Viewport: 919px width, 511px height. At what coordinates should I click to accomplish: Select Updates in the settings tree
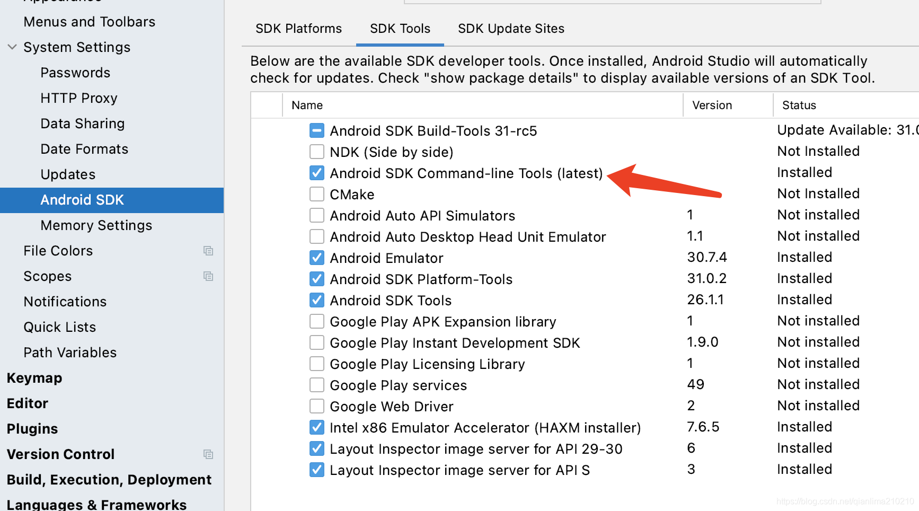tap(68, 174)
